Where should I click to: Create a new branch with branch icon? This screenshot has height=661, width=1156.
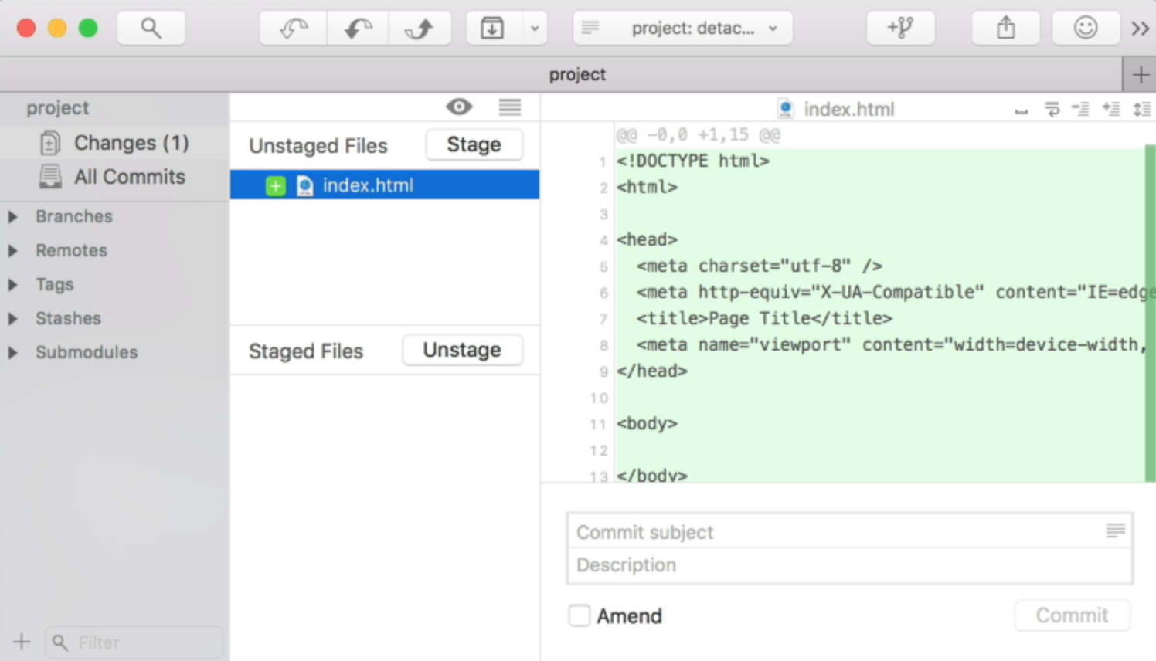(900, 29)
